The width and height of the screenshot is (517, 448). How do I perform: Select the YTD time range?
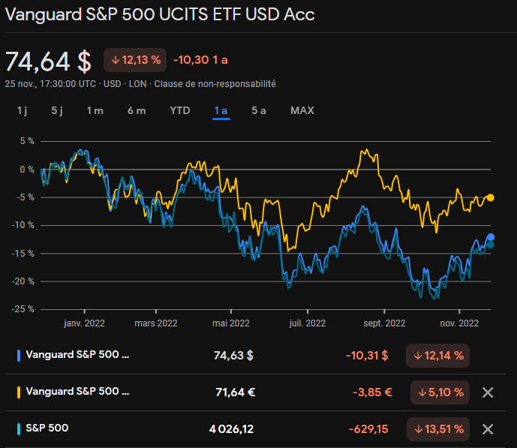click(x=180, y=110)
